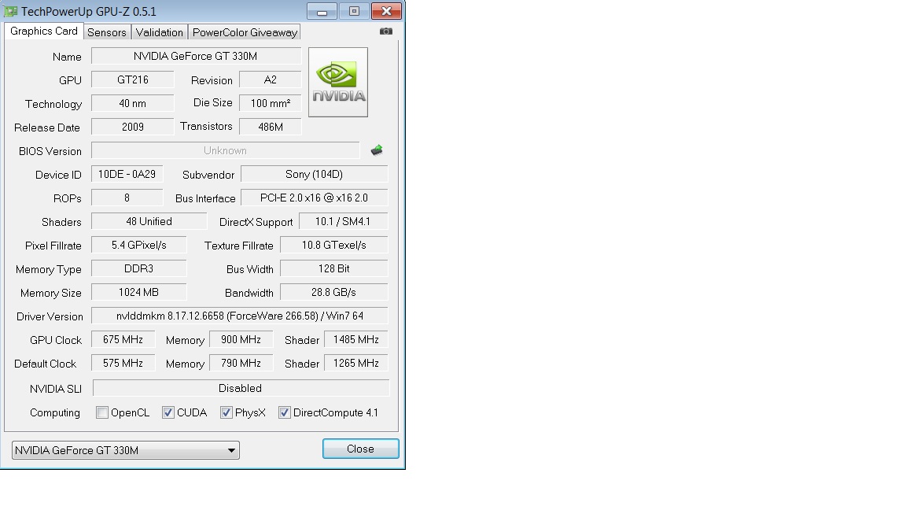Click the Pixel Fillrate field 5.4 GPixel/s
Viewport: 906px width, 510px height.
[139, 246]
